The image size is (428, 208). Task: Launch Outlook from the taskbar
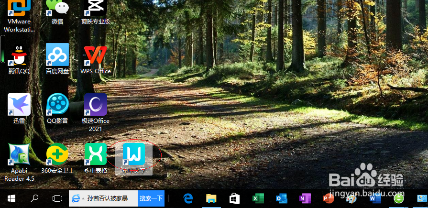281,198
